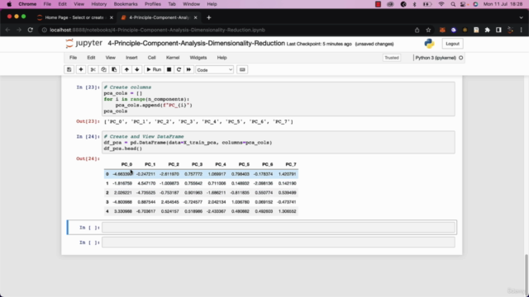Move selected cell down arrow

click(x=137, y=69)
